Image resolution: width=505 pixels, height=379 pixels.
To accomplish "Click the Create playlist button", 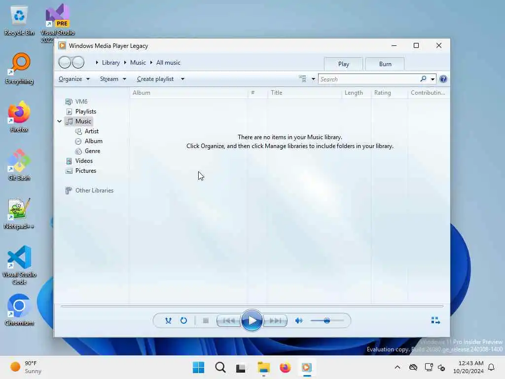I will pos(155,79).
